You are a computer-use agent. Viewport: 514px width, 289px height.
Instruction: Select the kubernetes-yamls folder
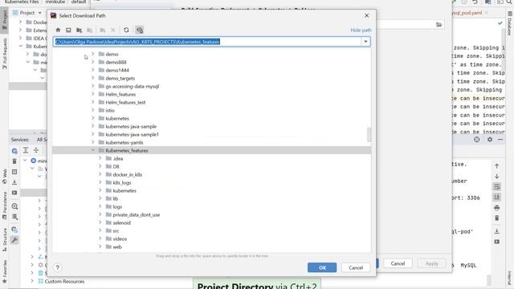pos(124,143)
